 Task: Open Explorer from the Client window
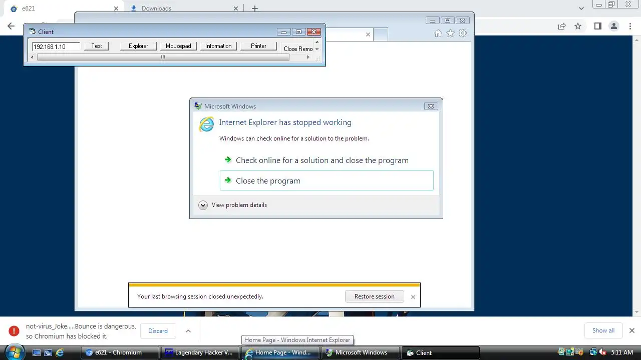click(x=138, y=46)
